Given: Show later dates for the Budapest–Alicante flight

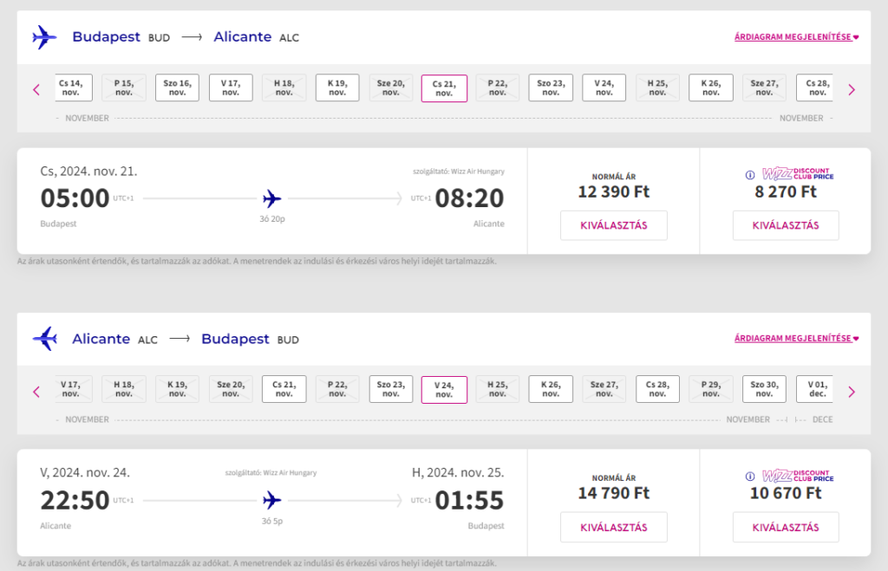Looking at the screenshot, I should (x=852, y=89).
